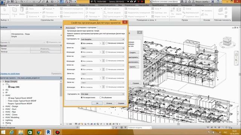Open the Системы ribbon tab
The height and width of the screenshot is (135, 241).
40,5
